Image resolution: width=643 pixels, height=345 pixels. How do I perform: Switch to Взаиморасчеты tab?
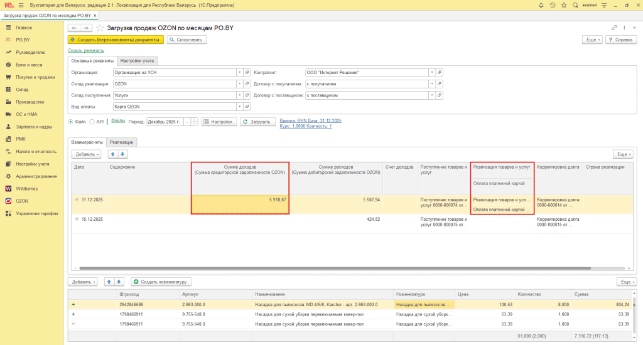pos(87,142)
